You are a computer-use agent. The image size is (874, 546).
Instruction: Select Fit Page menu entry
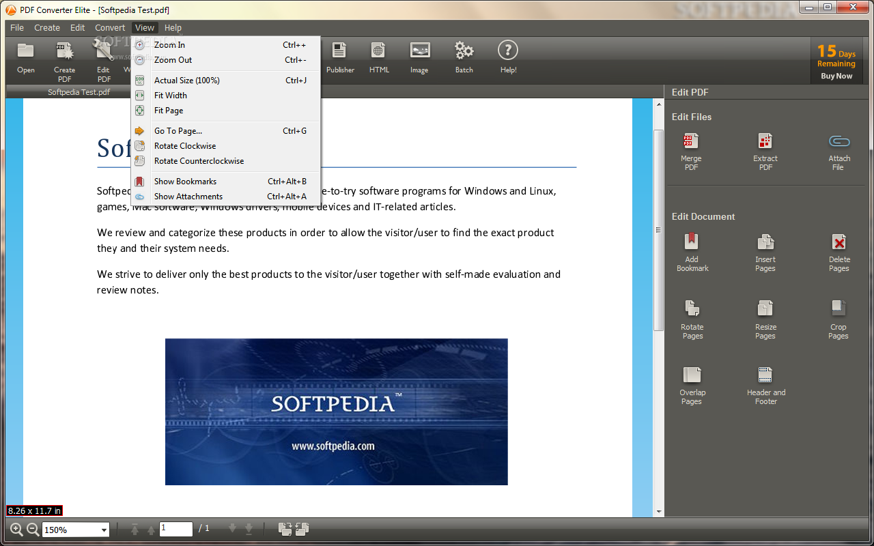point(225,111)
